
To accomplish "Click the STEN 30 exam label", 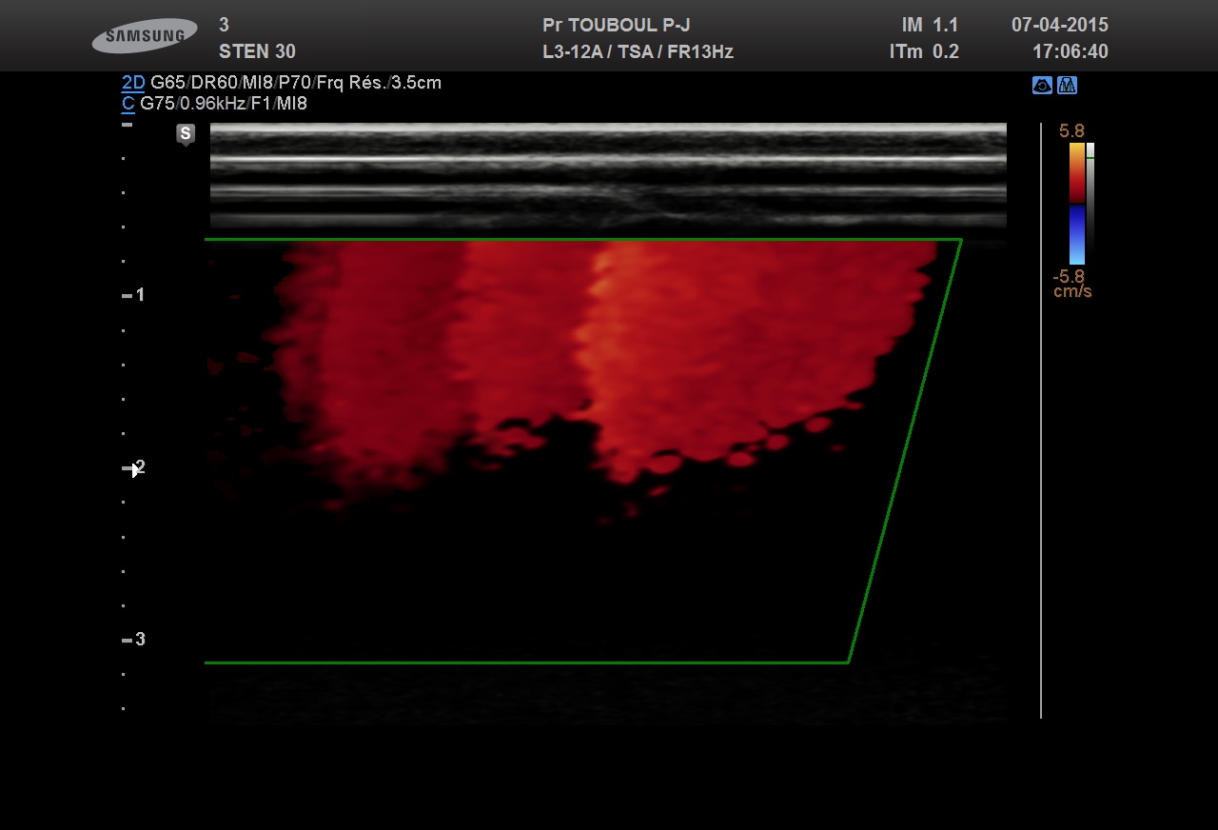I will [x=257, y=52].
